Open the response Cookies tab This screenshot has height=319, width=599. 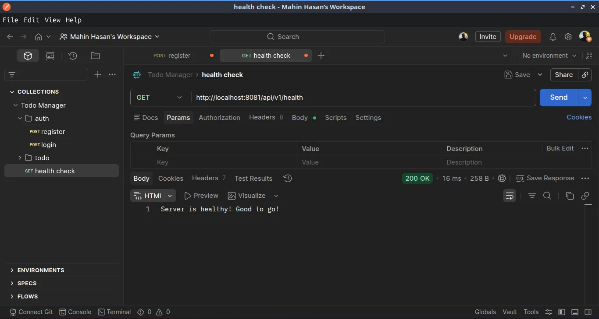pos(171,179)
